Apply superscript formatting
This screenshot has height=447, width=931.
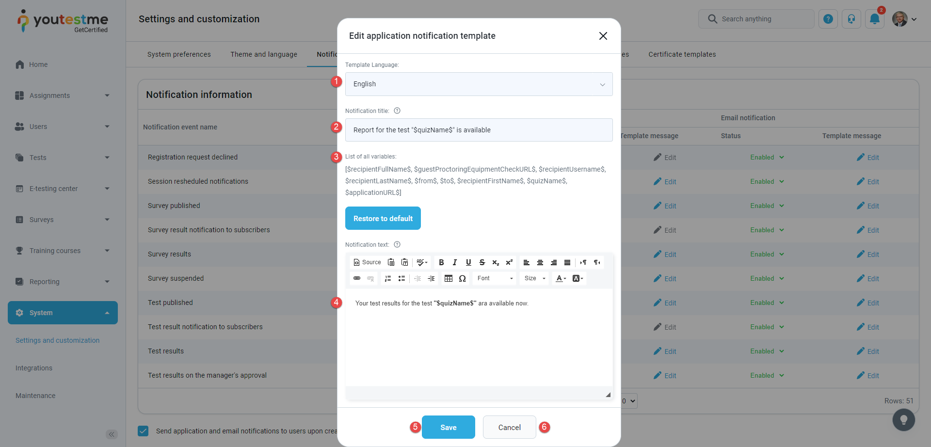509,262
